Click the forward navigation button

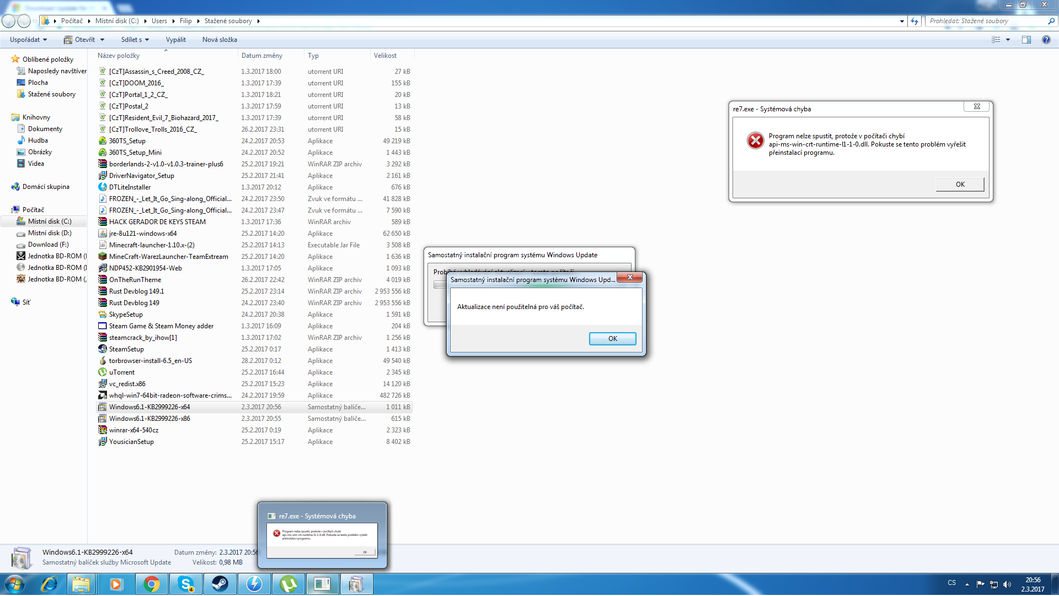(x=24, y=21)
